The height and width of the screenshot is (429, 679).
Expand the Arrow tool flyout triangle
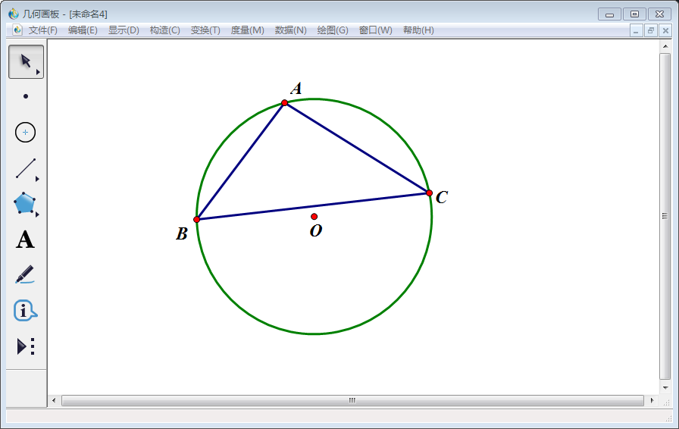(38, 72)
